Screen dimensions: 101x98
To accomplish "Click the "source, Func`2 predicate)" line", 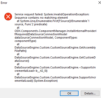I will pos(31,24).
